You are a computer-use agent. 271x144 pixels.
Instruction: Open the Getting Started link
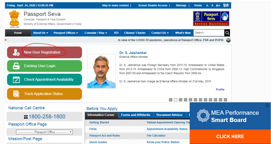point(99,122)
